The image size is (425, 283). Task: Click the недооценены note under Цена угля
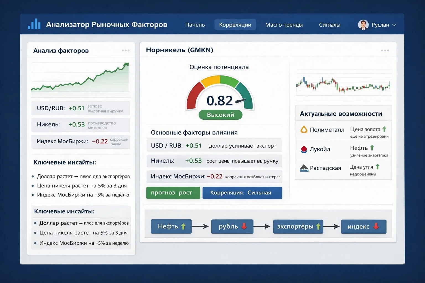(363, 174)
